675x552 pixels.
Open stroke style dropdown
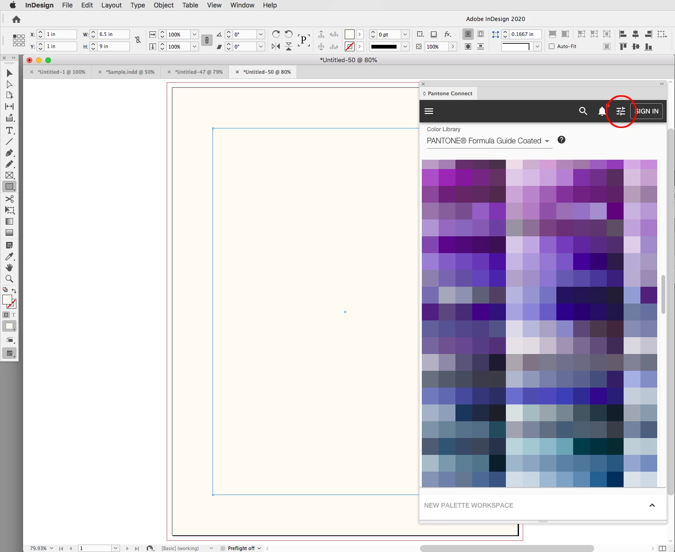point(405,46)
